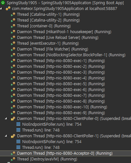The height and width of the screenshot is (163, 131).
Task: Select Thread [Catalina-utility-1] (Running)
Action: click(48, 14)
